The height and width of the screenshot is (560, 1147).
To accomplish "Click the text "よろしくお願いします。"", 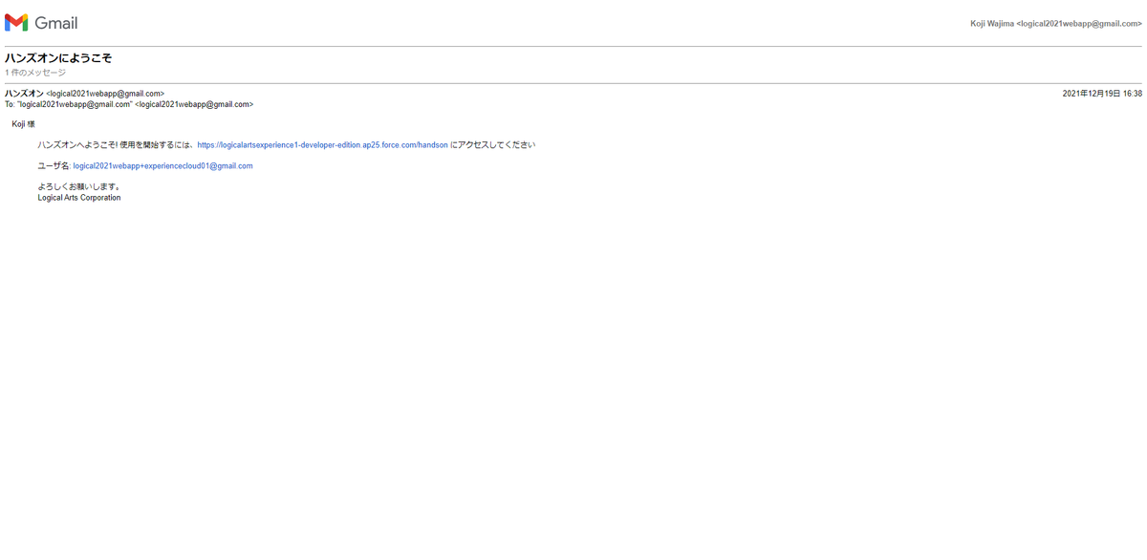I will (79, 187).
